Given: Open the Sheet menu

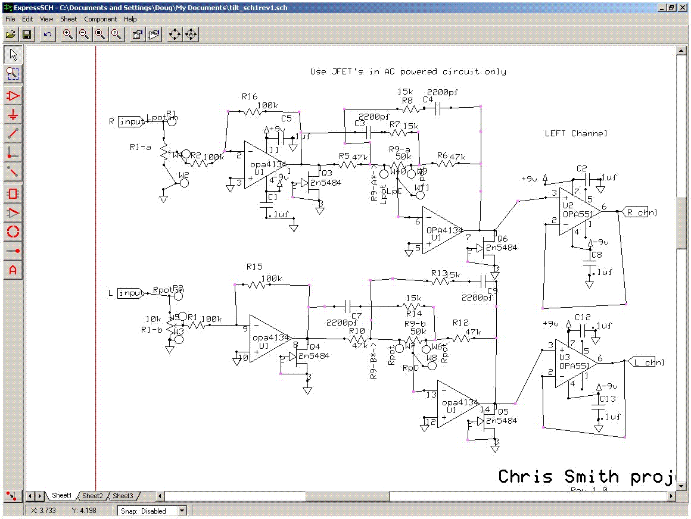Looking at the screenshot, I should 69,19.
